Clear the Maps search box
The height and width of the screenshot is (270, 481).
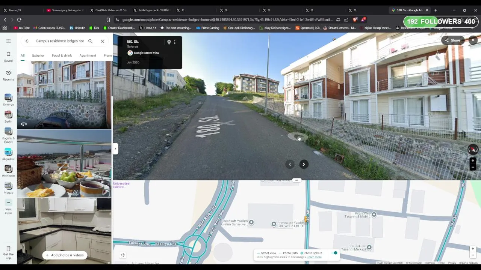pyautogui.click(x=102, y=41)
